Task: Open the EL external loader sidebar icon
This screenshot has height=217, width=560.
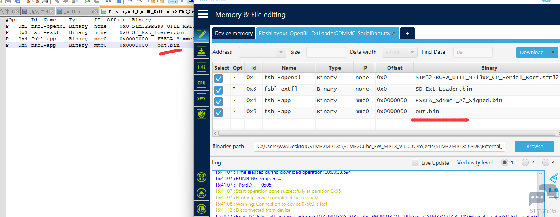Action: coord(202,209)
